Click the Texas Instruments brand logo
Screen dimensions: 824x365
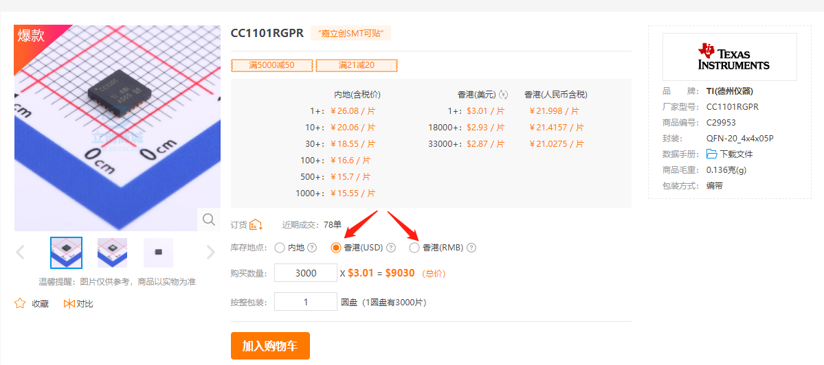coord(729,57)
